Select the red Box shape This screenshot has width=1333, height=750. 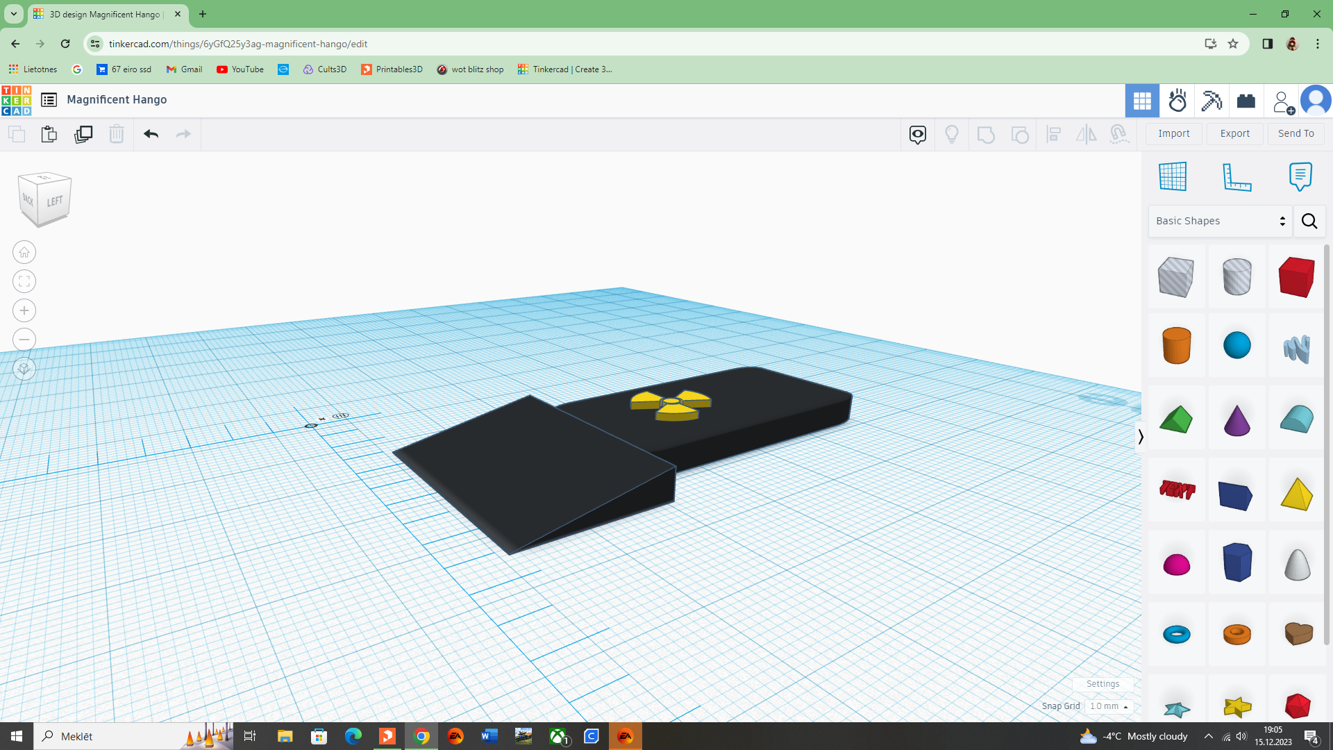pyautogui.click(x=1296, y=276)
